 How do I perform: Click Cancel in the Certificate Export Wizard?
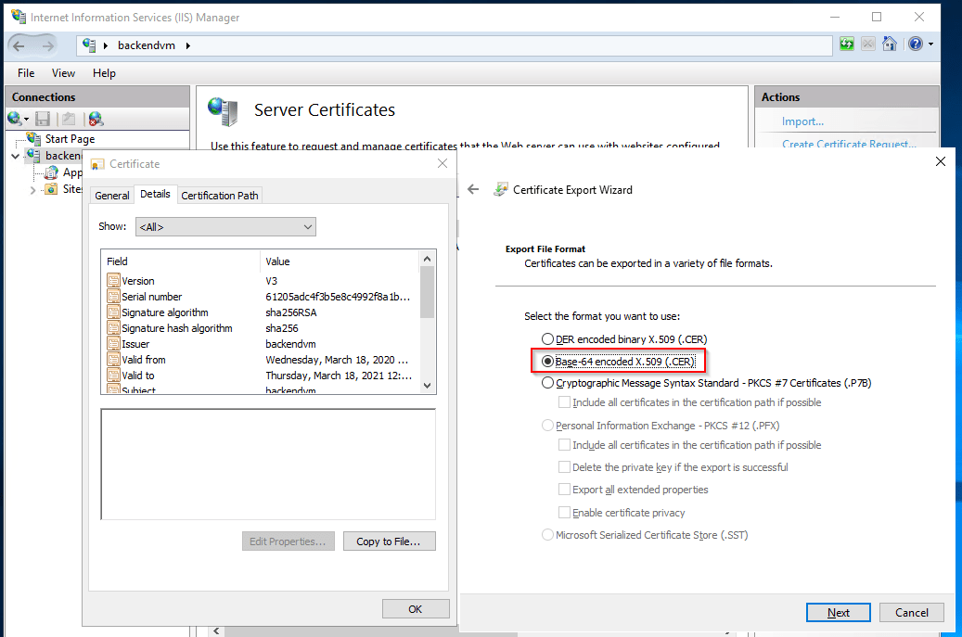pyautogui.click(x=912, y=613)
